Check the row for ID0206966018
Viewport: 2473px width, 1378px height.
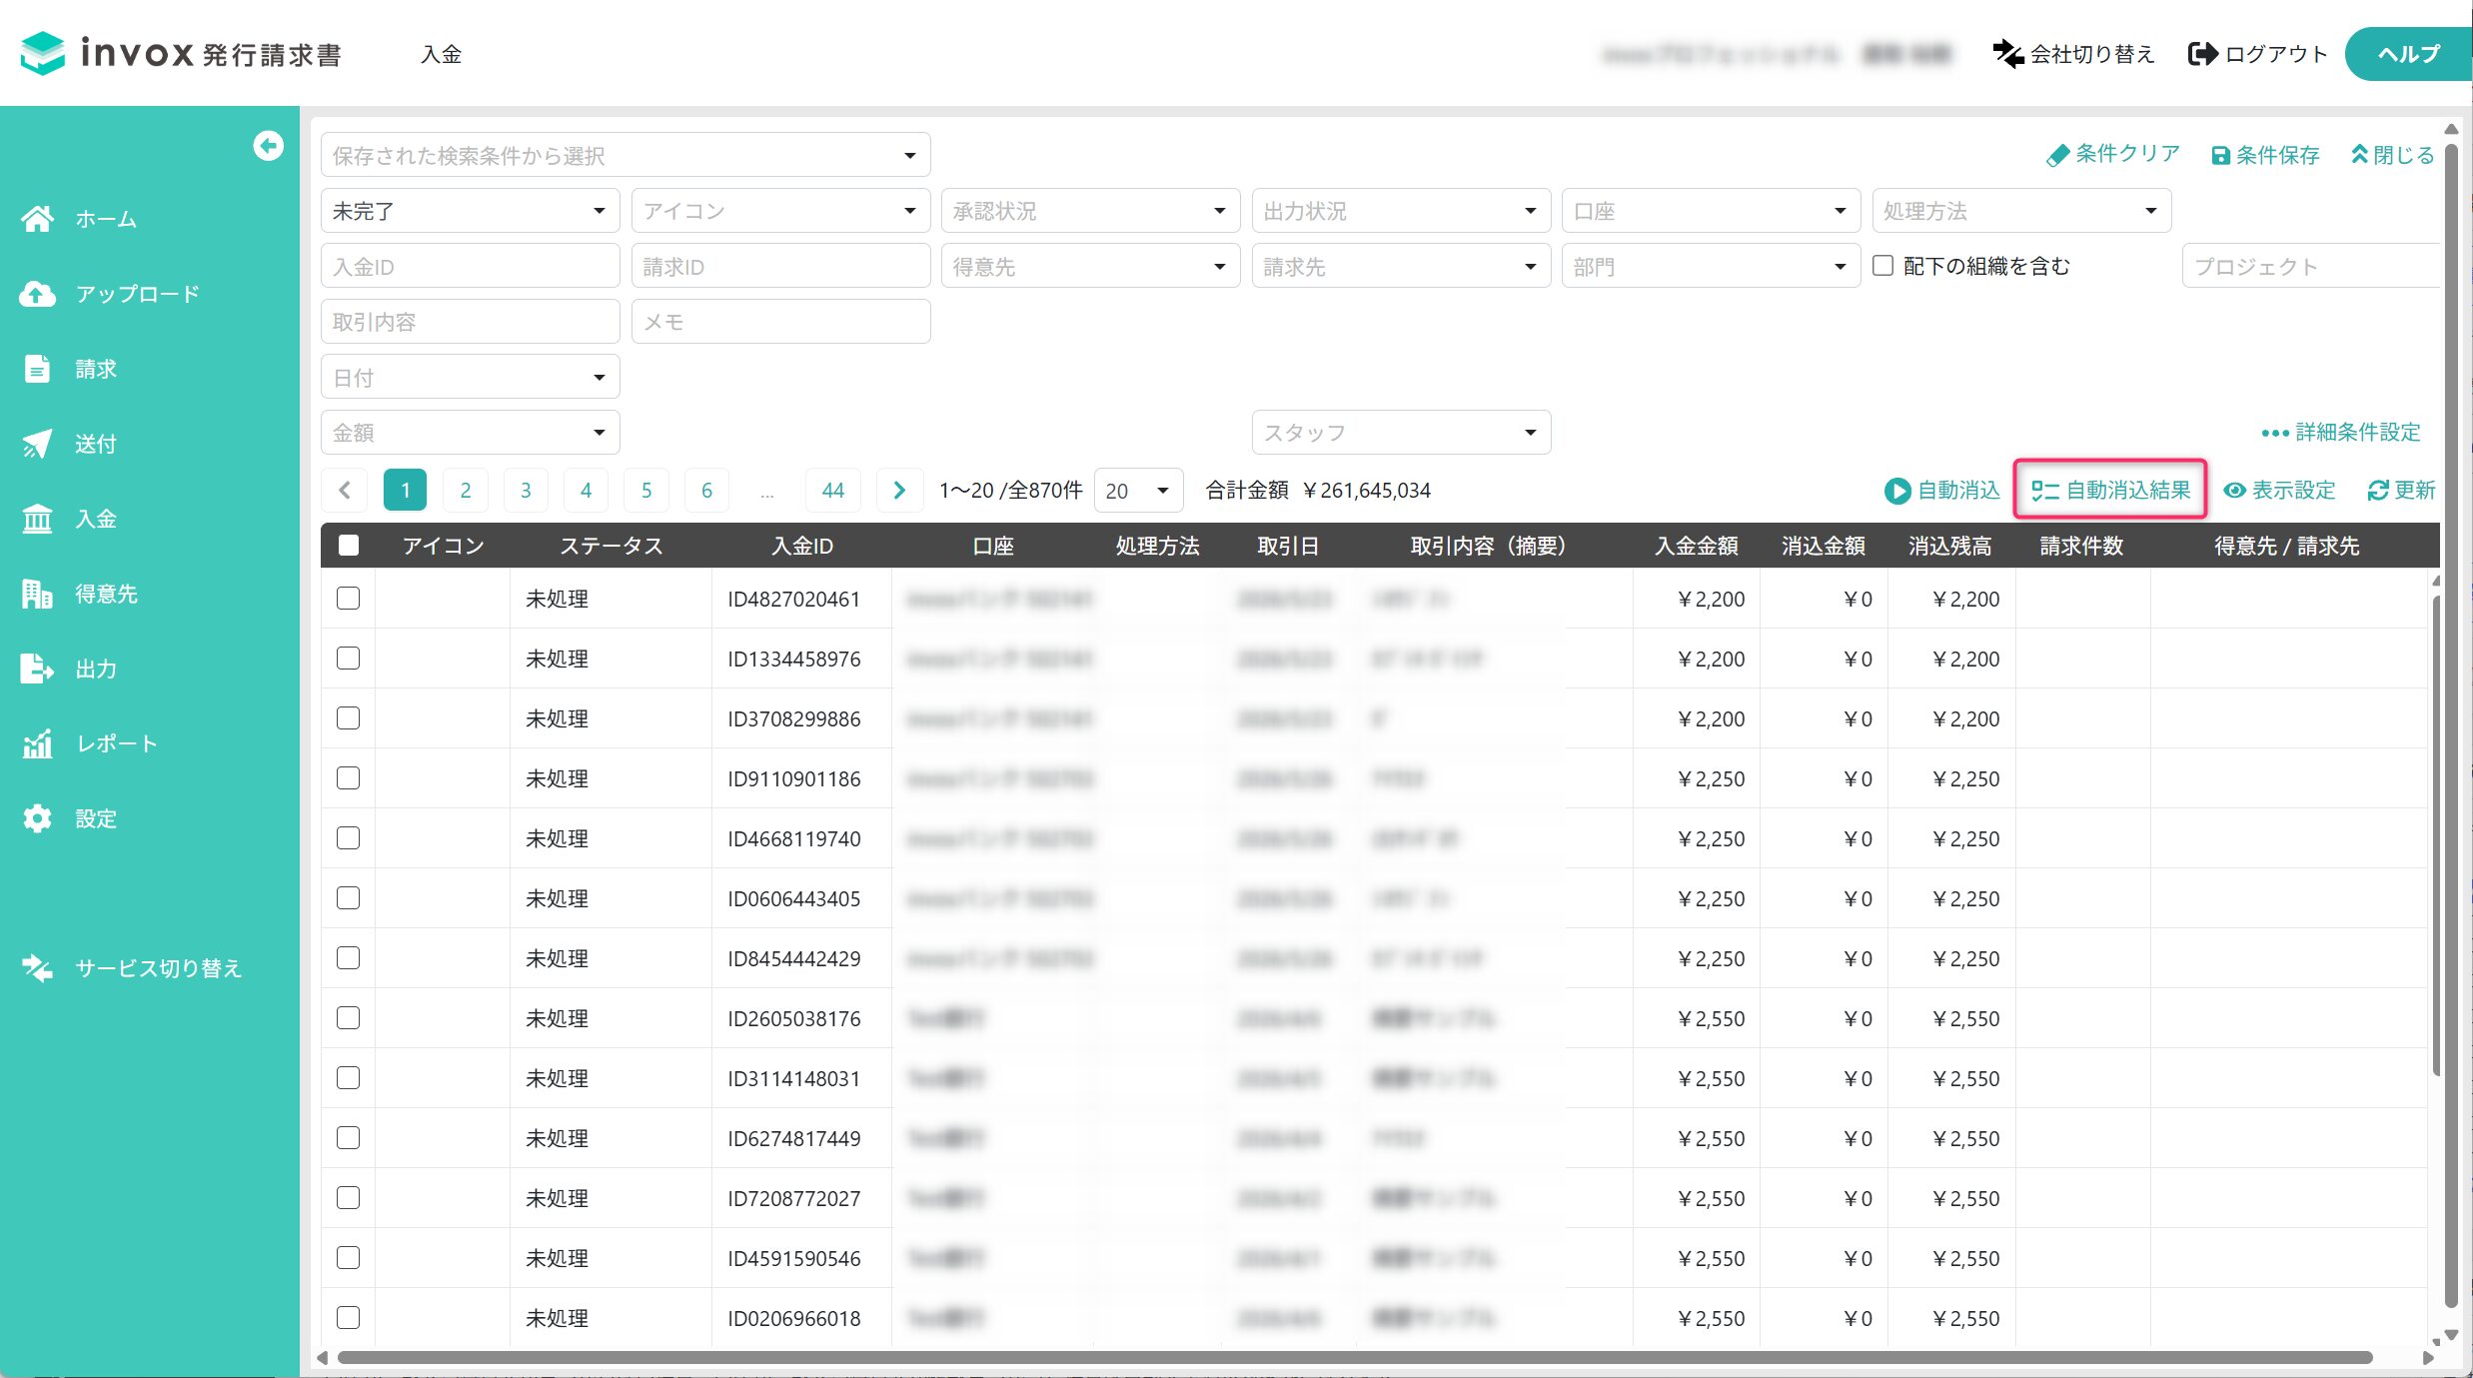348,1317
